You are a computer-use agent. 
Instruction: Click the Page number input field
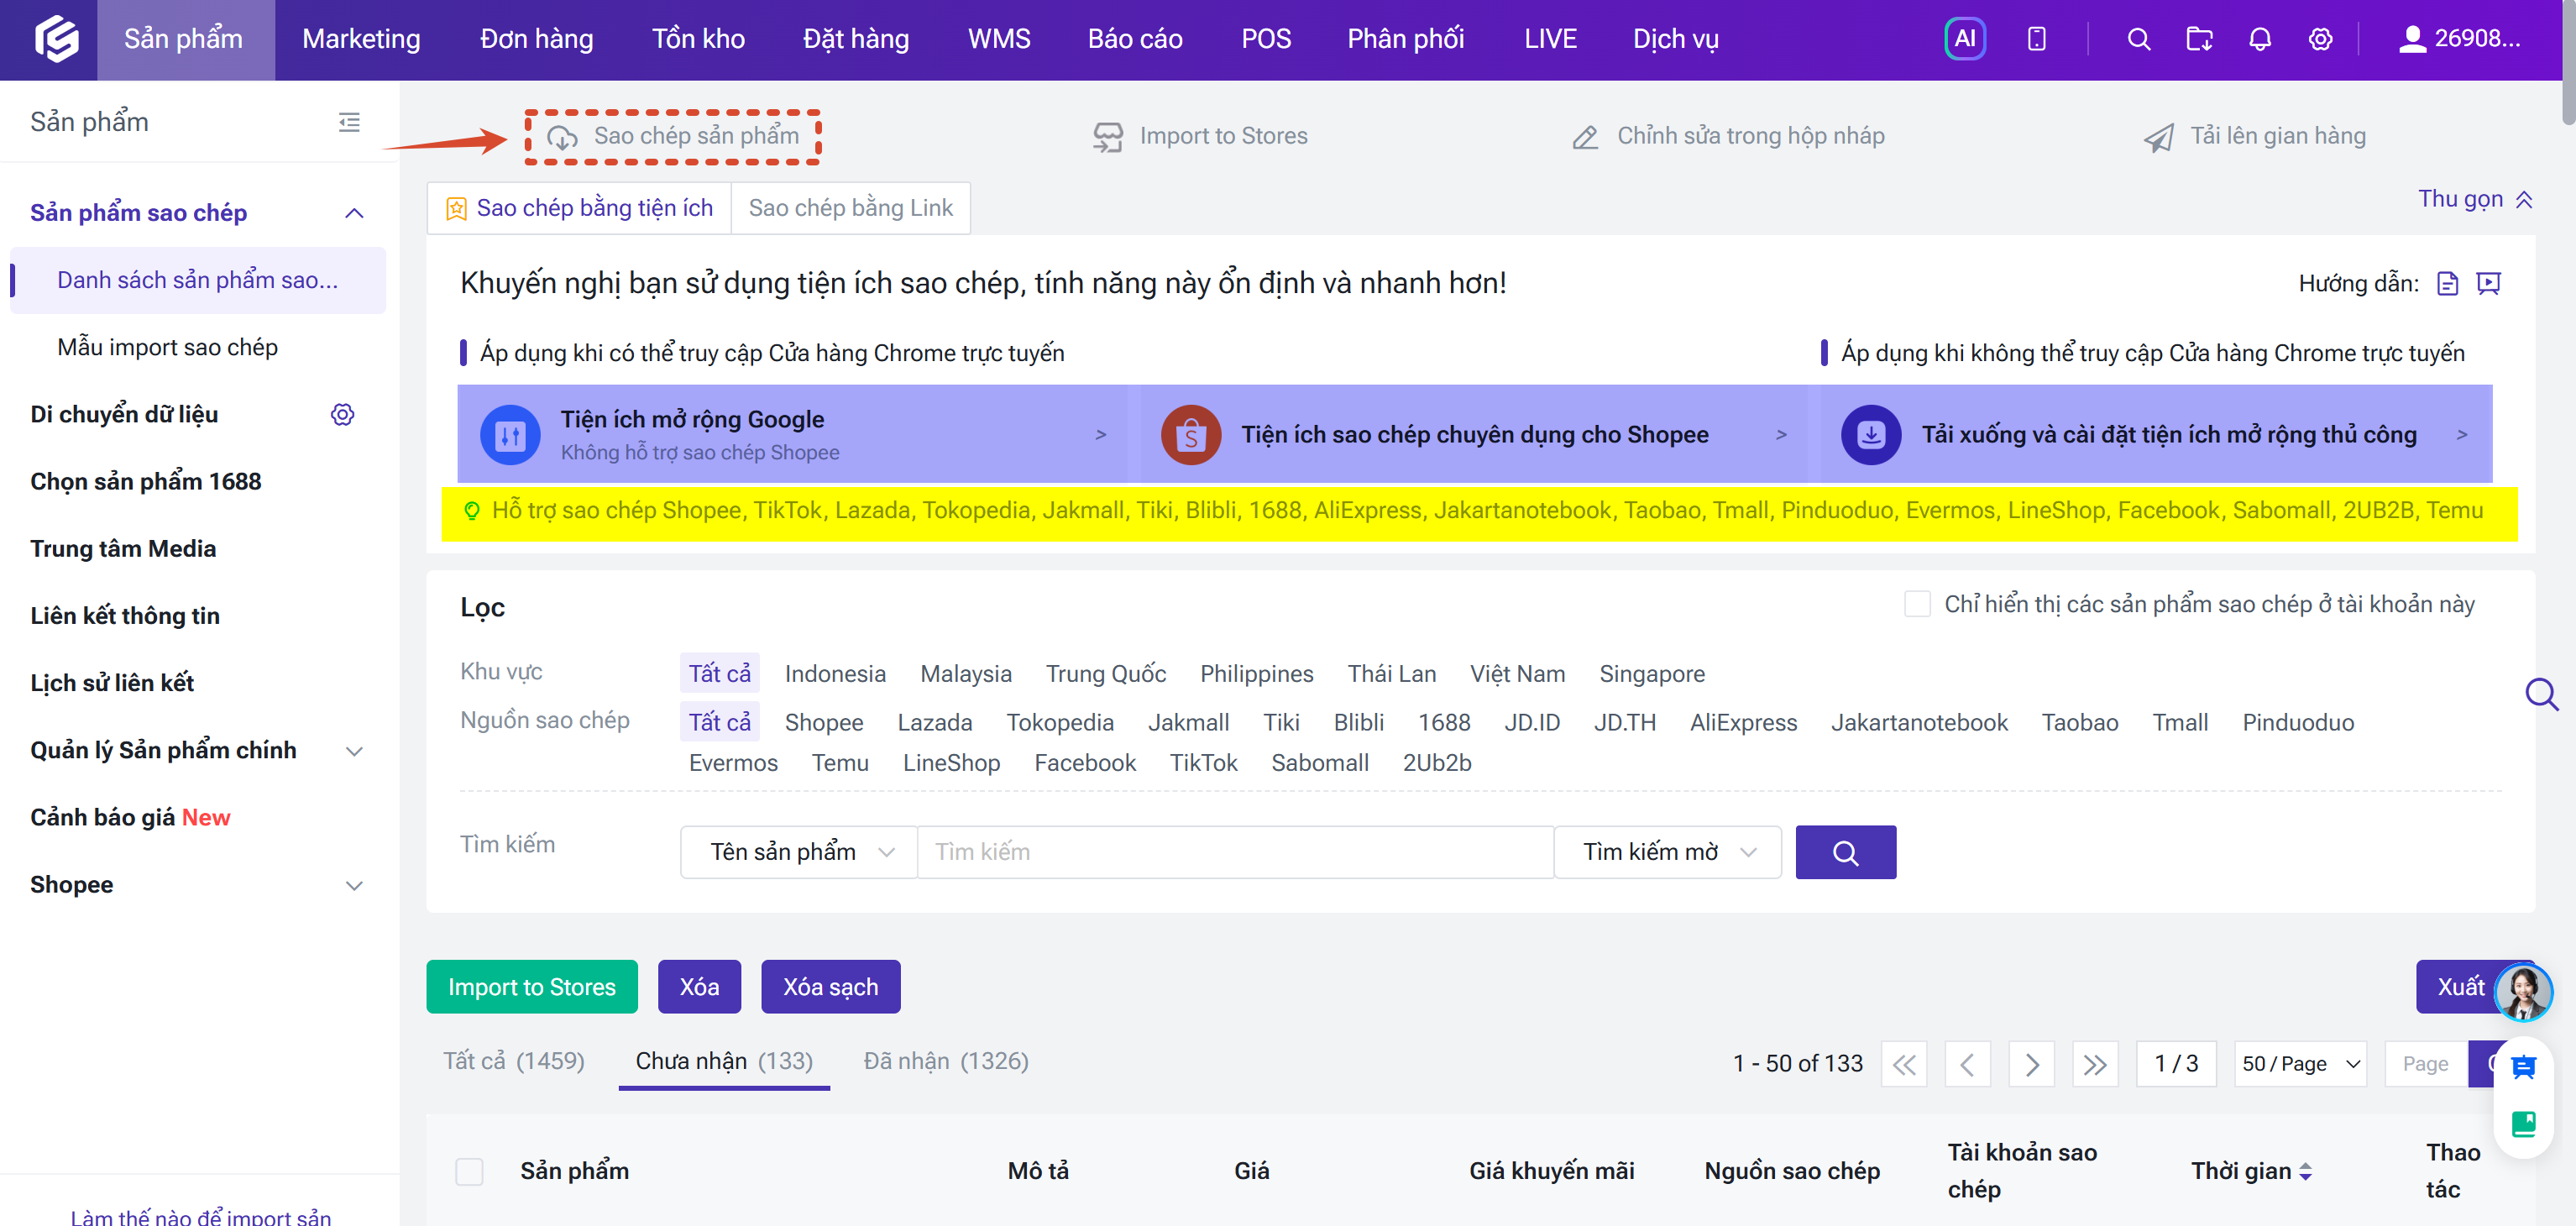[x=2425, y=1064]
